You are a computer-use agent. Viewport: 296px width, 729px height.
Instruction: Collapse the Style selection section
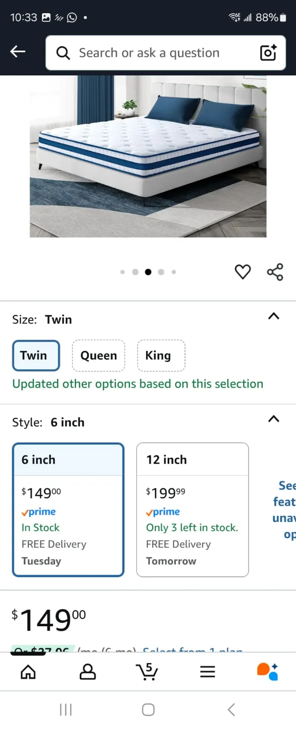click(x=273, y=419)
